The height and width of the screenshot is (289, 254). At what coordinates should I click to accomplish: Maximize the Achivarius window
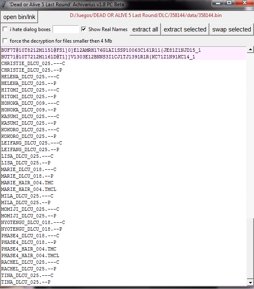(x=229, y=3)
